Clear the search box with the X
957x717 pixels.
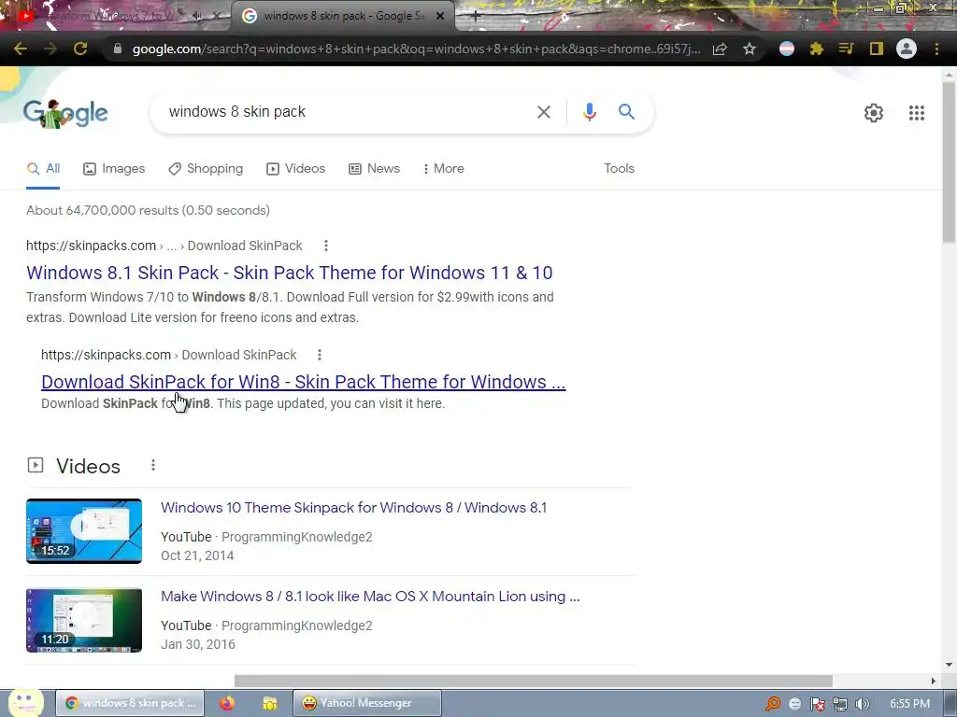coord(543,112)
